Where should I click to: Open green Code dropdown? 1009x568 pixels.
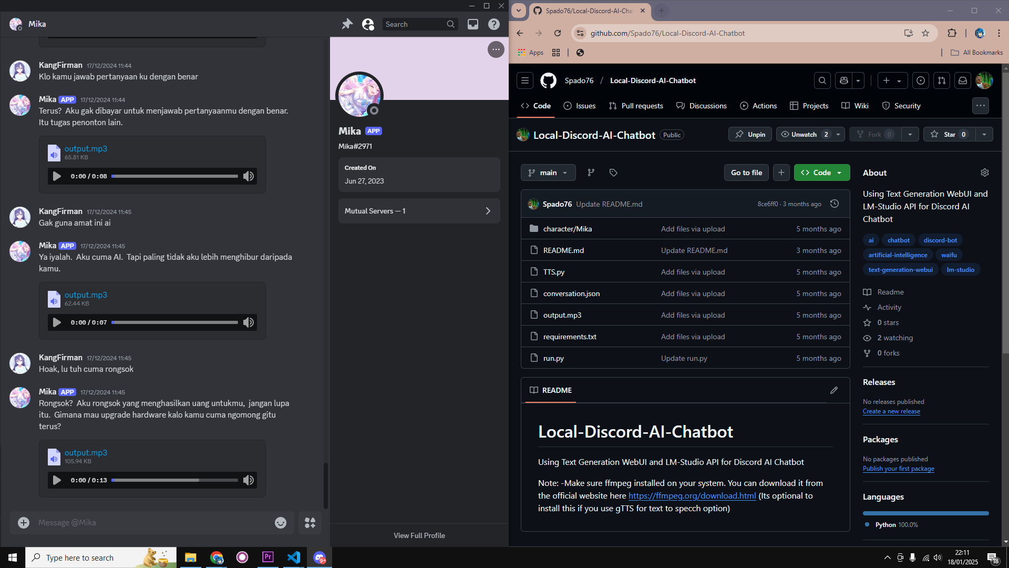(x=822, y=173)
